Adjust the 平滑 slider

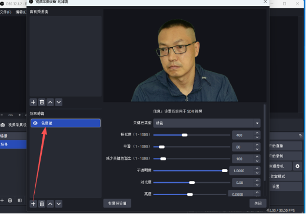pos(192,147)
